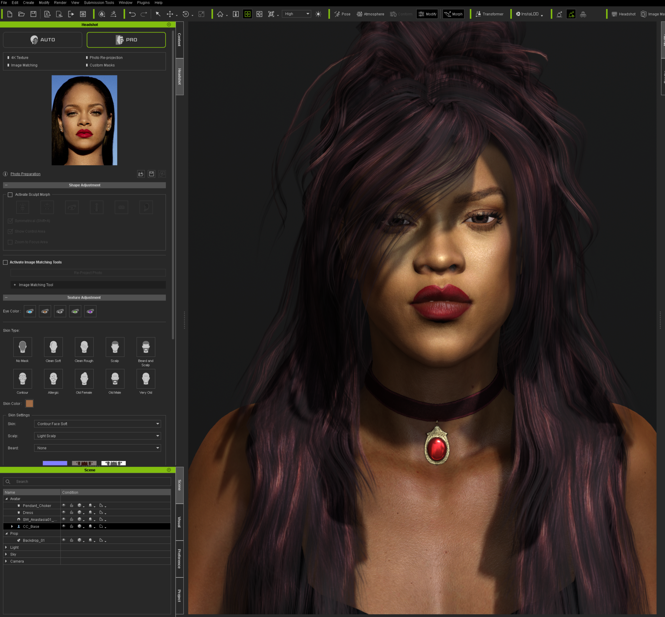Create a new project file icon

(x=10, y=14)
